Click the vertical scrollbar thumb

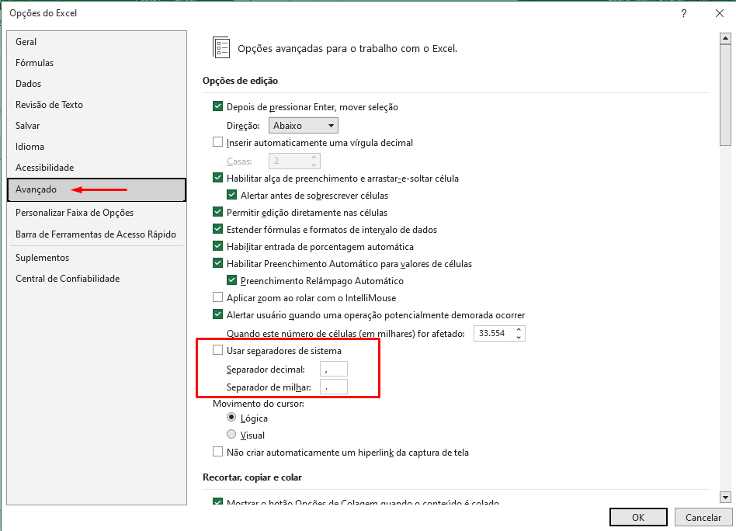point(726,95)
